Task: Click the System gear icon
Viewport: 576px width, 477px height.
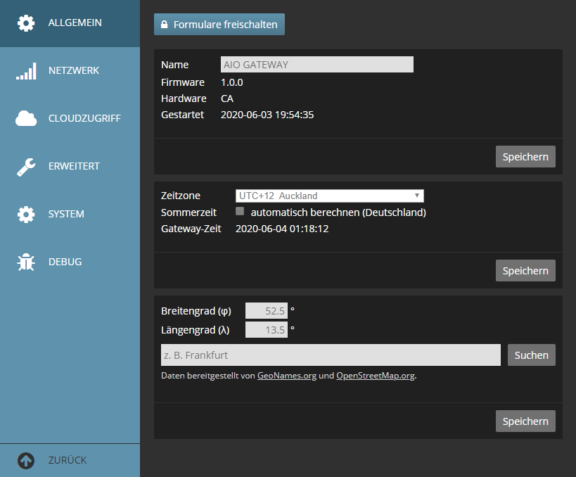Action: pyautogui.click(x=26, y=215)
